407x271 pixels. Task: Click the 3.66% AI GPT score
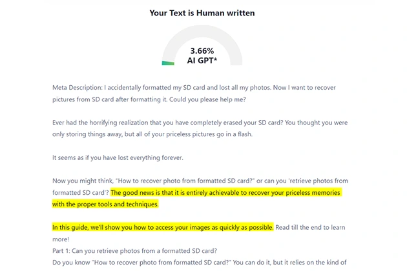click(202, 55)
